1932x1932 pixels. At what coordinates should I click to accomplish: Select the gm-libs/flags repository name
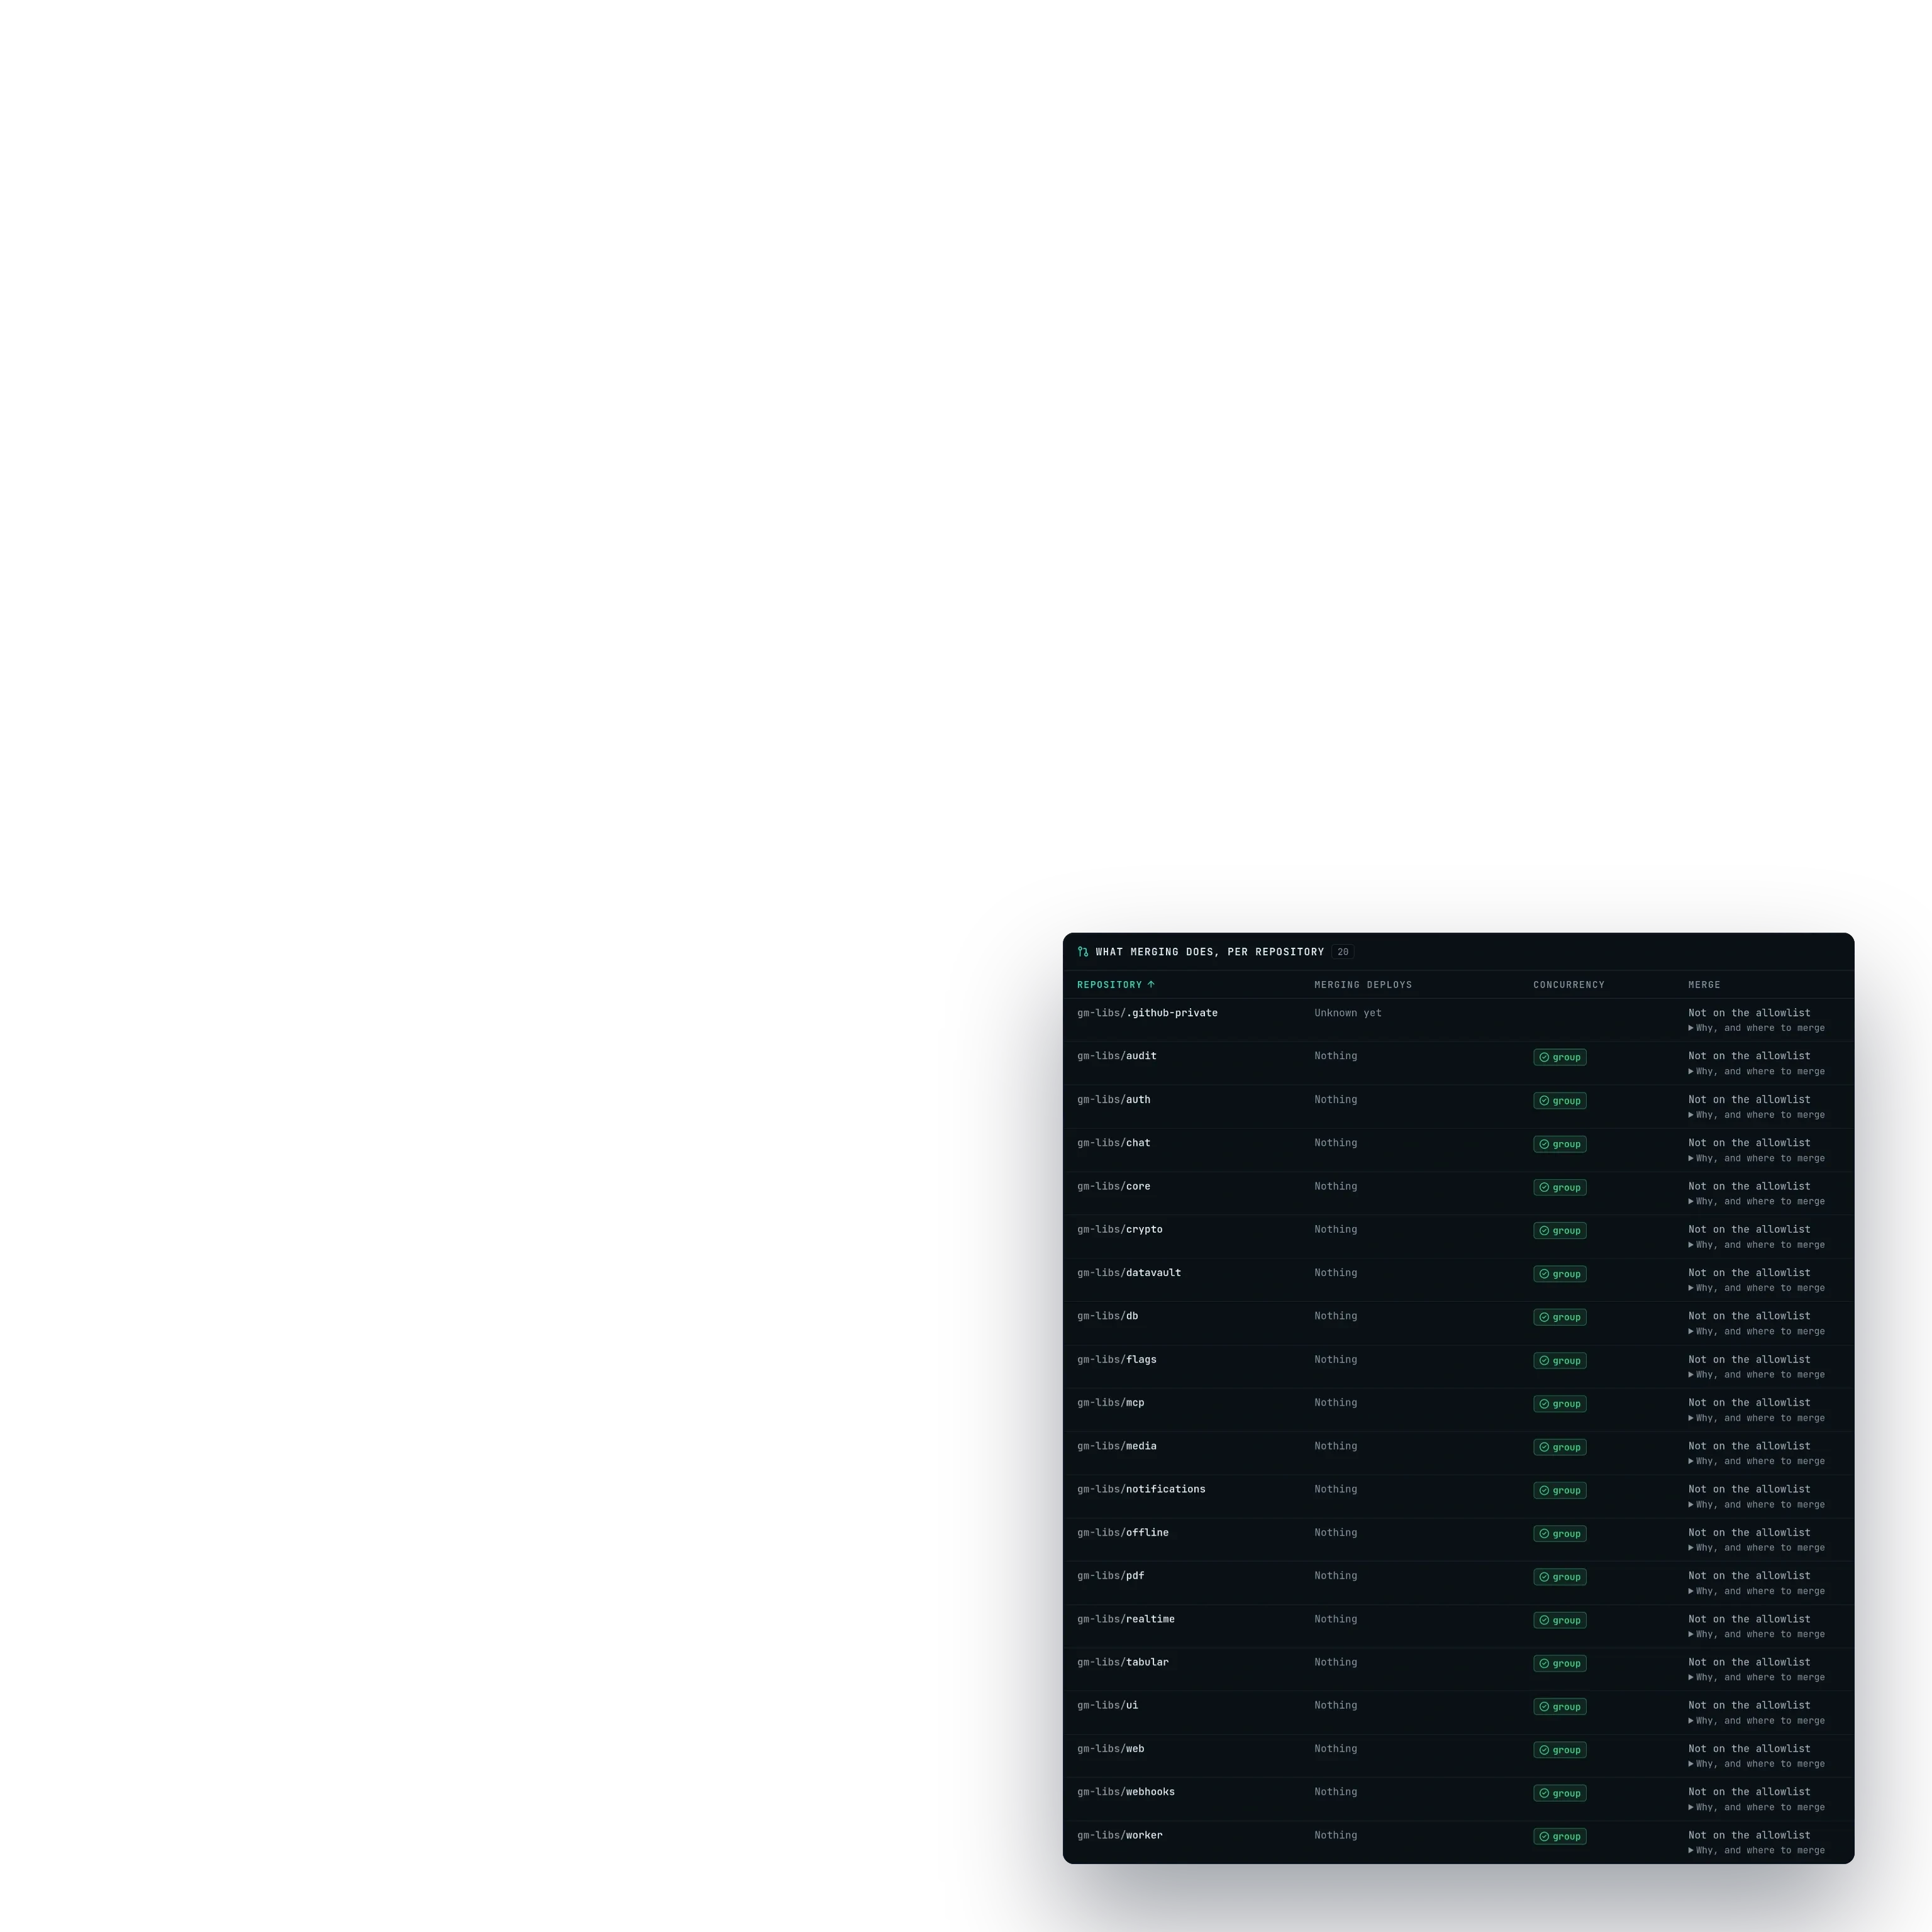(x=1117, y=1360)
